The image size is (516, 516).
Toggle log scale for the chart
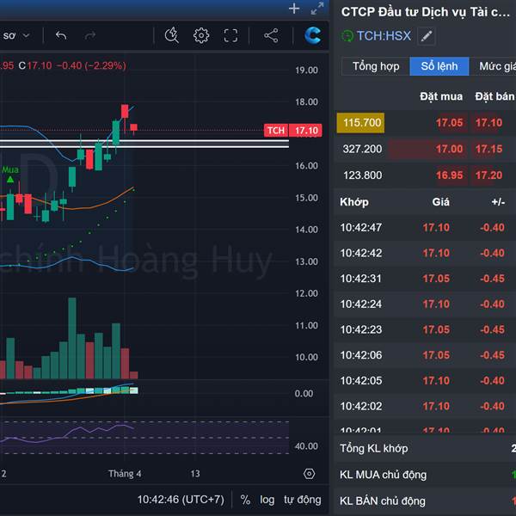click(x=267, y=500)
